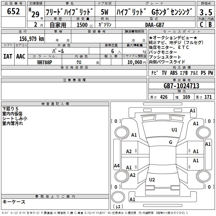Image resolution: width=216 pixels, height=216 pixels.
Task: Click the ABS equipment label
Action: click(174, 73)
